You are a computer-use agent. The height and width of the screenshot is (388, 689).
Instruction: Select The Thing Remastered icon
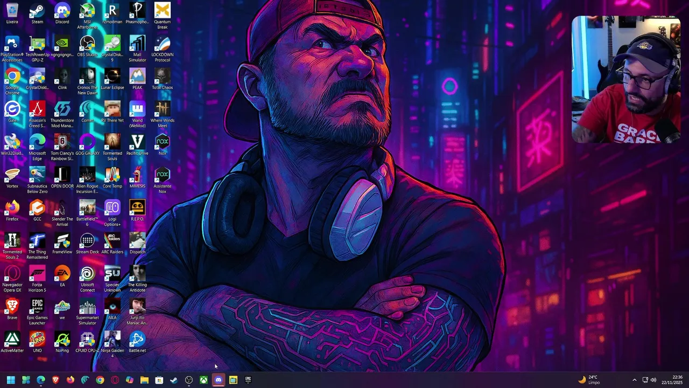[37, 246]
